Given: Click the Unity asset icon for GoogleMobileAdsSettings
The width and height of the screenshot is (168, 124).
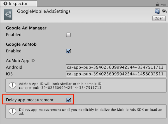Looking at the screenshot, I should [8, 14].
